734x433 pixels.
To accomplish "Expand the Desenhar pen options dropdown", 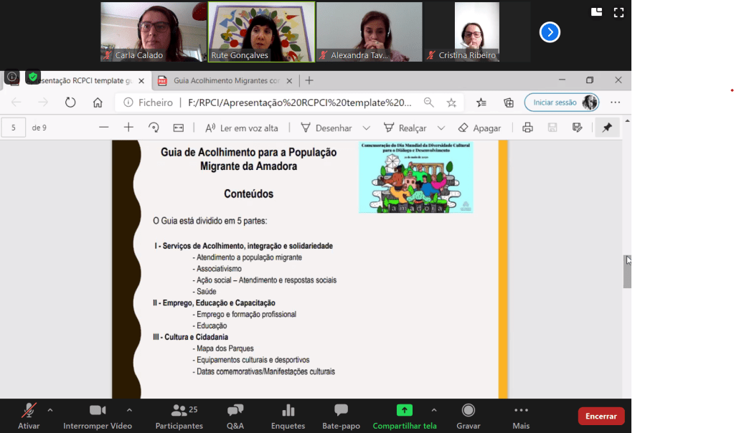I will point(366,128).
